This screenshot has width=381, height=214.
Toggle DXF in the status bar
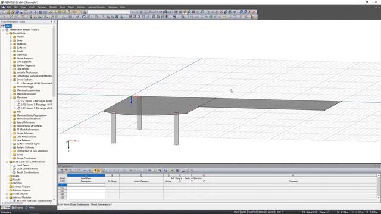pyautogui.click(x=279, y=212)
